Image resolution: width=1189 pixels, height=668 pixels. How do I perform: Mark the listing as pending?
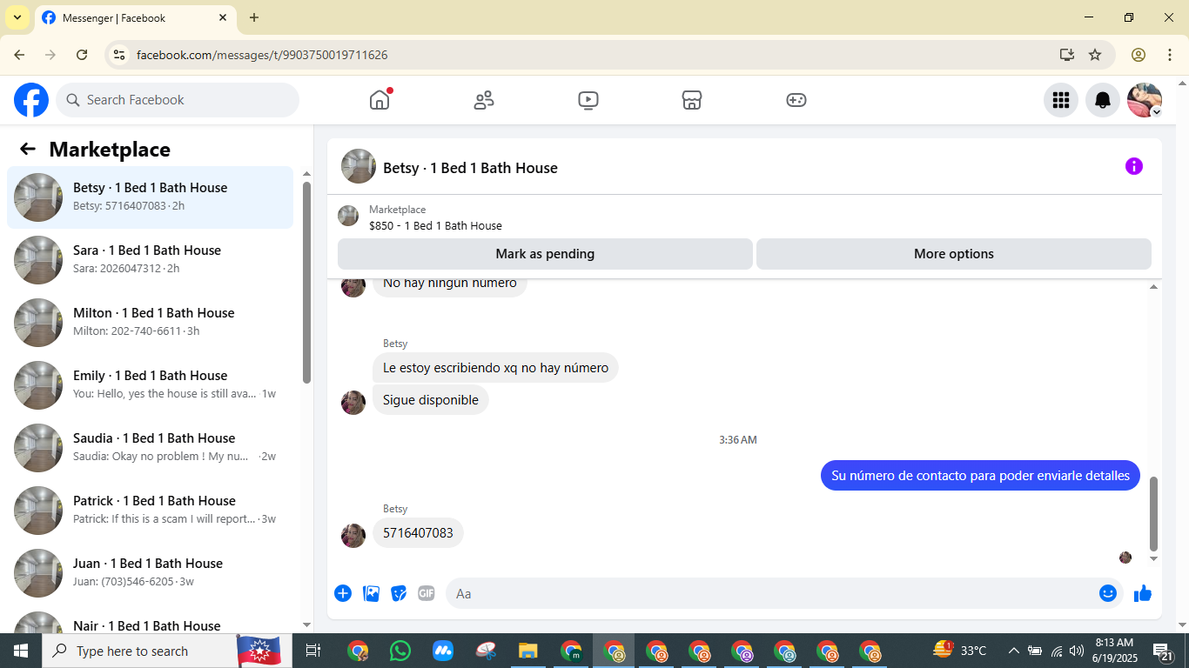(x=545, y=254)
